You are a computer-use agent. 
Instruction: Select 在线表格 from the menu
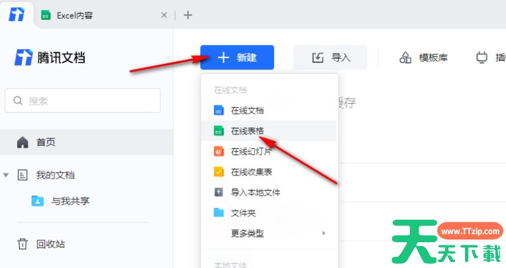point(247,131)
